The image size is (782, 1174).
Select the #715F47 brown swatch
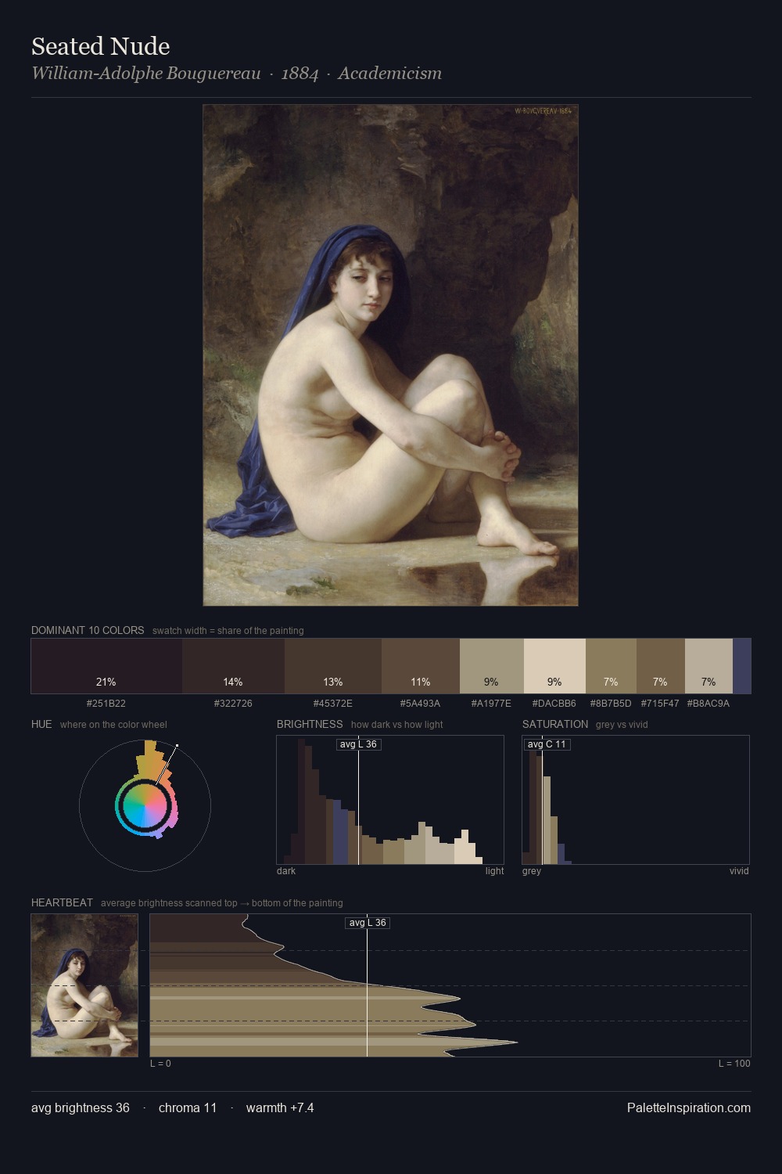pos(661,666)
